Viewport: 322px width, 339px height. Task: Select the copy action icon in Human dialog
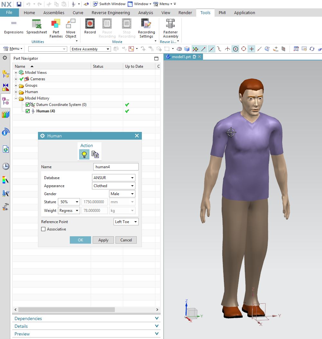tap(95, 154)
